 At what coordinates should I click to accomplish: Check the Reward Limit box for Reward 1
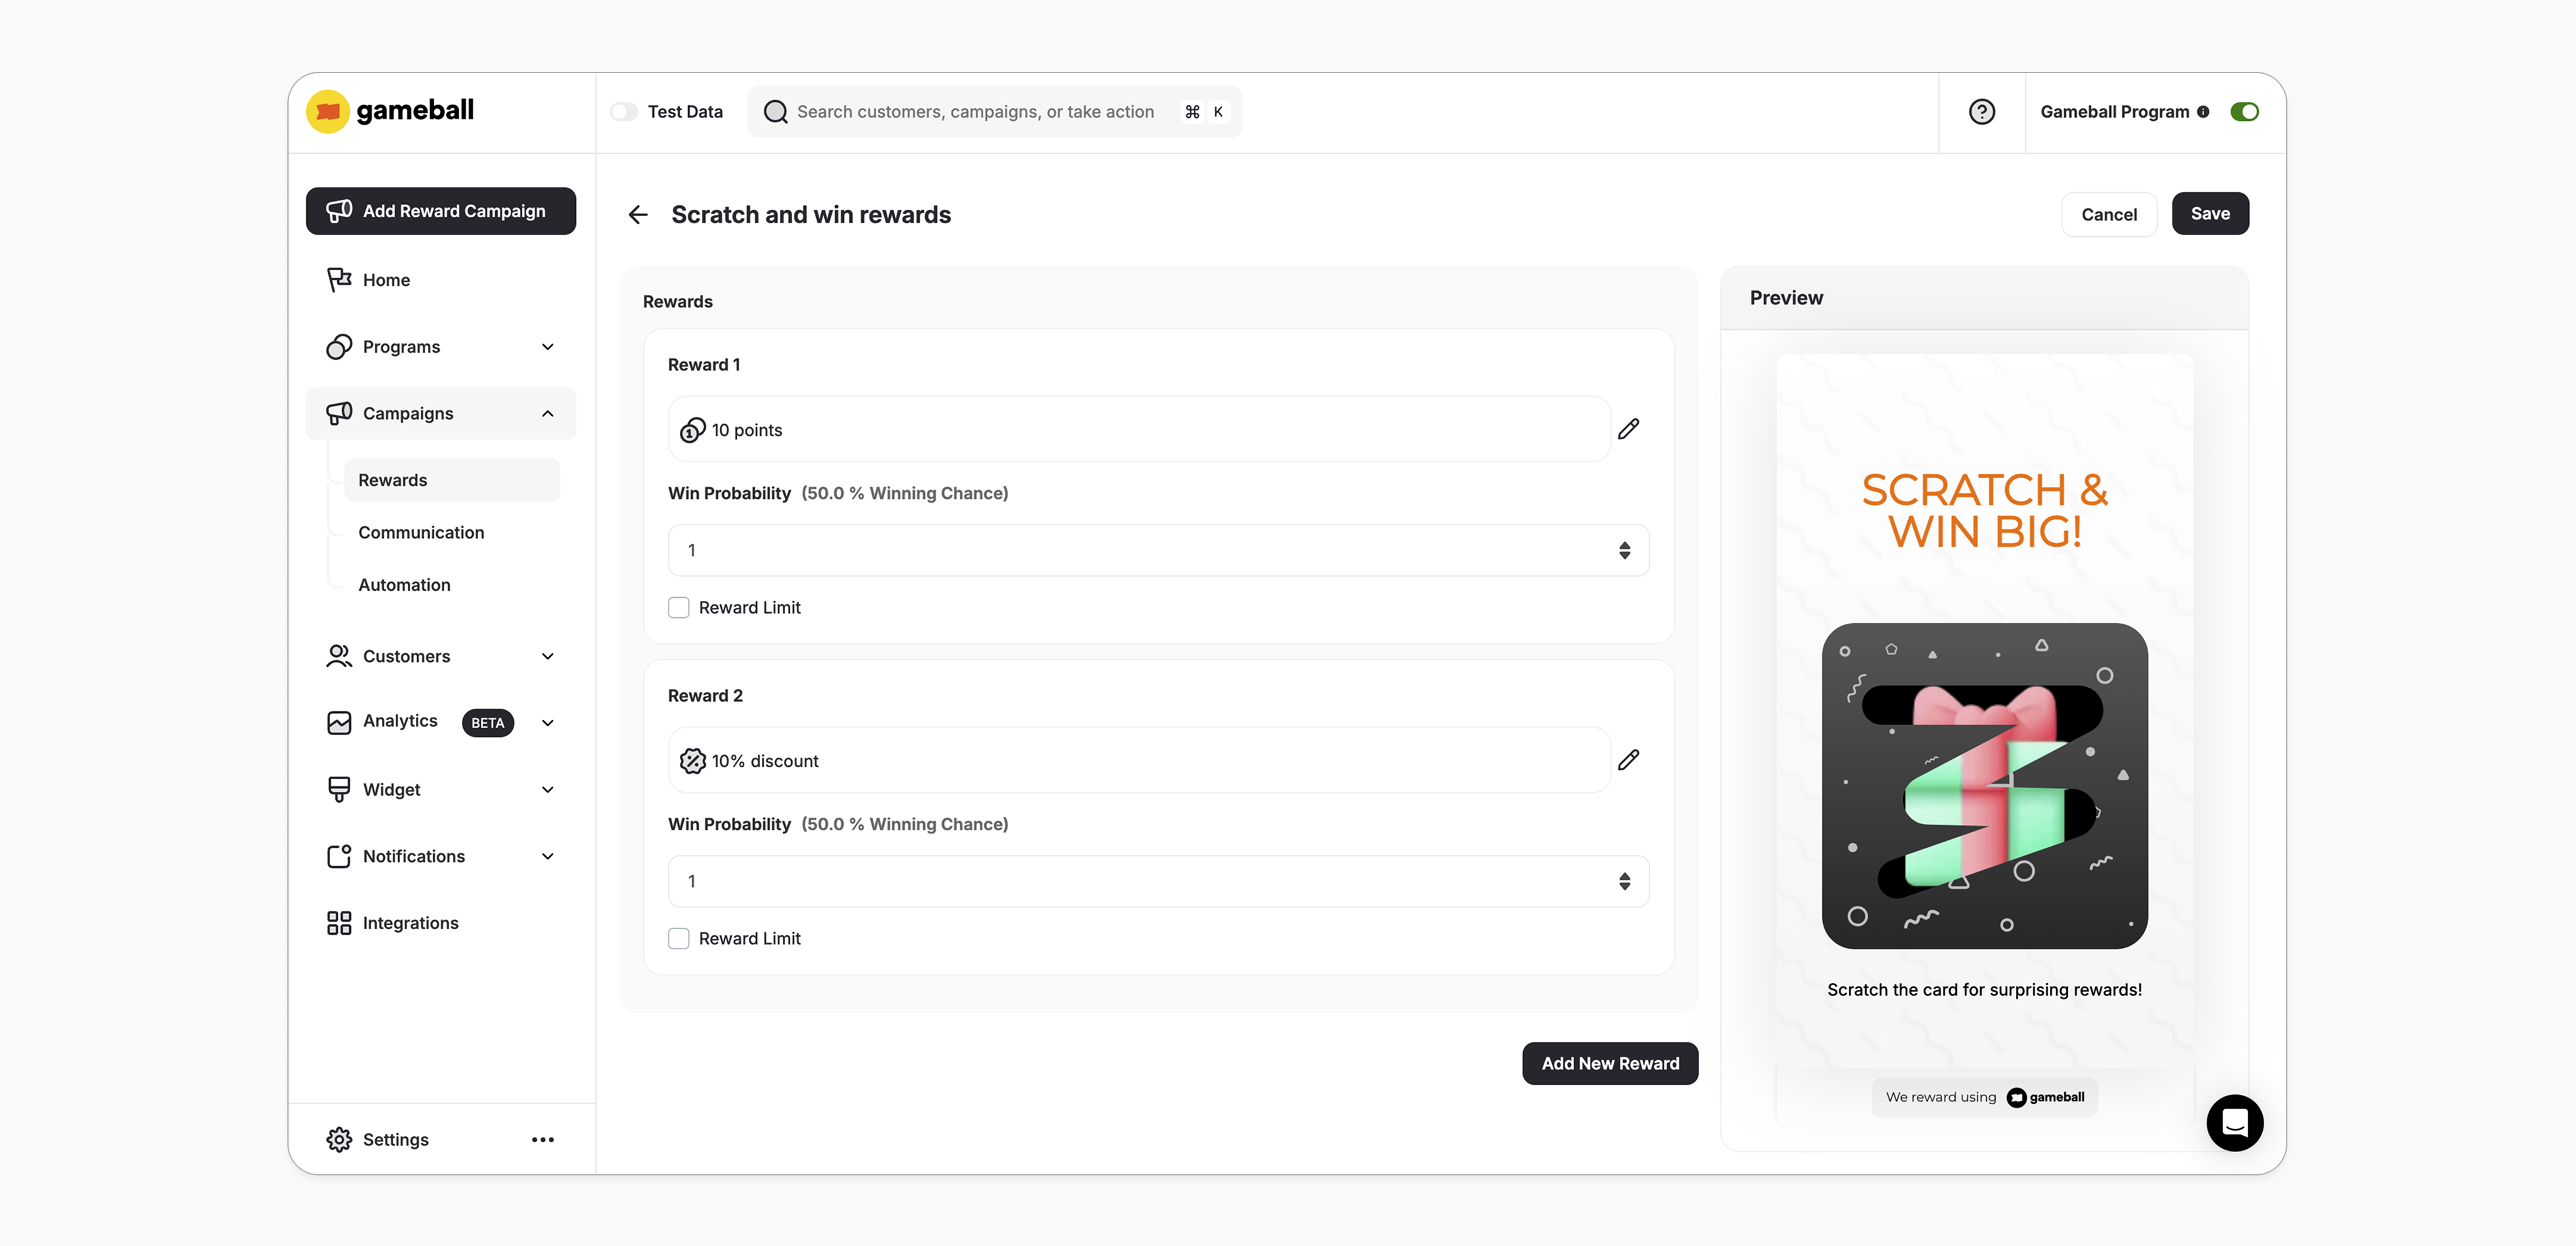pos(679,607)
